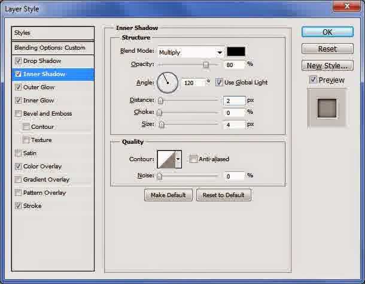Viewport: 365px width, 284px height.
Task: Open the Styles section
Action: coord(53,33)
